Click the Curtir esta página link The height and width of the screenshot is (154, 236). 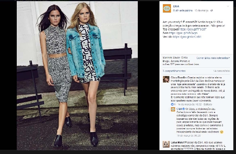coord(183,11)
